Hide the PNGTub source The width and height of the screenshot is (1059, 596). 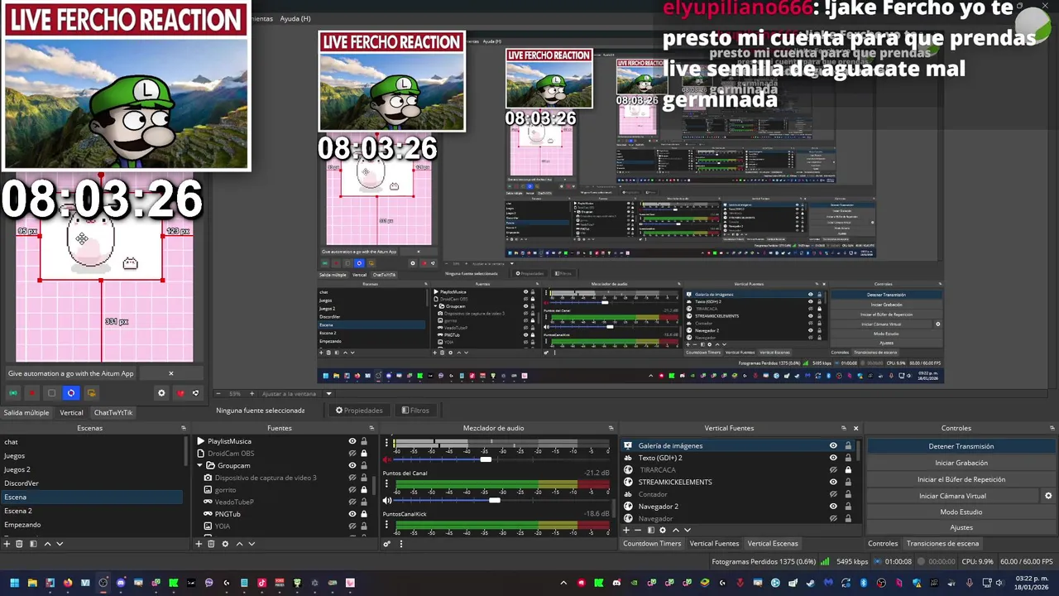(x=352, y=514)
